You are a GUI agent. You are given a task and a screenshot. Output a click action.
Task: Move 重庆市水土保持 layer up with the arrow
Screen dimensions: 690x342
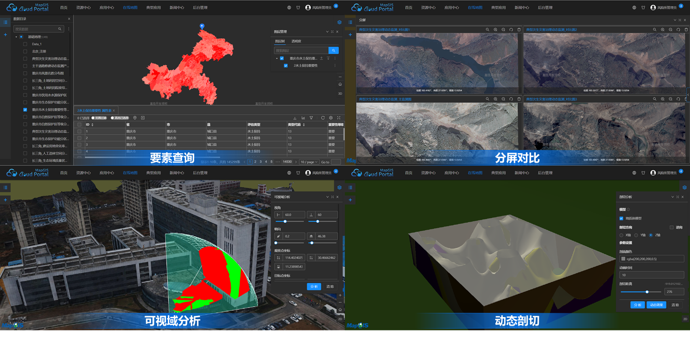[322, 58]
